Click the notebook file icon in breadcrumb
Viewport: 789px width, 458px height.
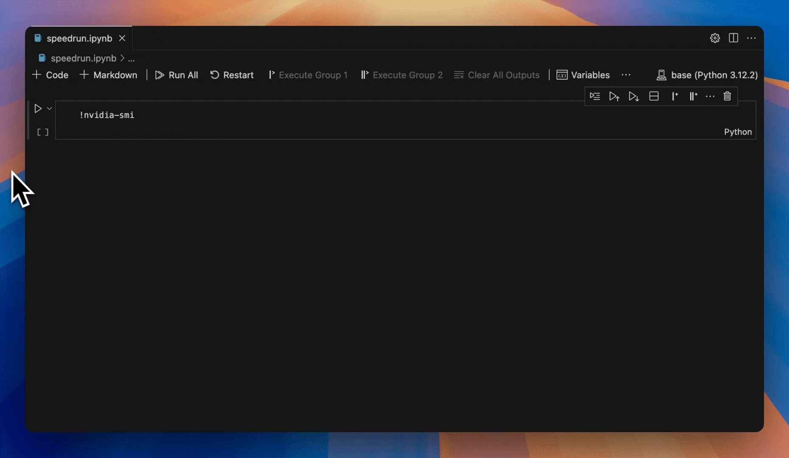pos(42,58)
